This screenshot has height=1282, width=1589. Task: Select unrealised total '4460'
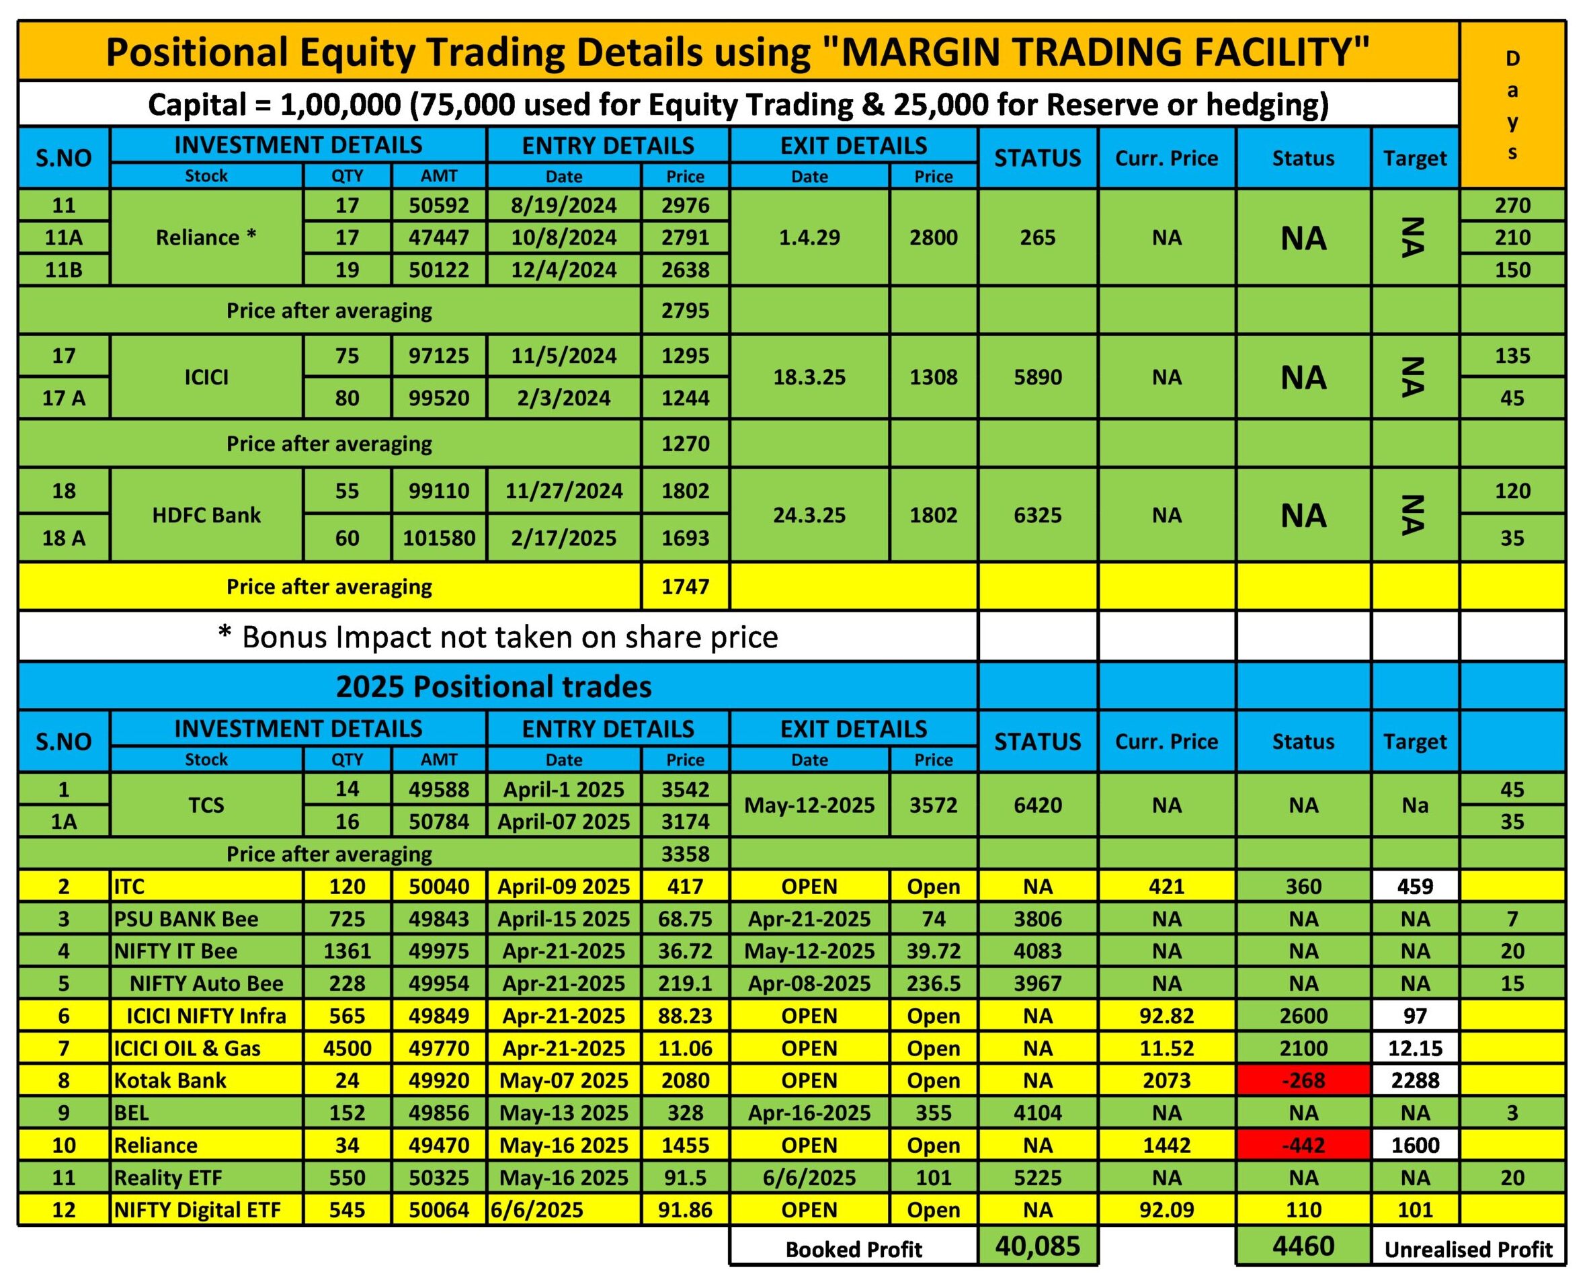[1303, 1246]
